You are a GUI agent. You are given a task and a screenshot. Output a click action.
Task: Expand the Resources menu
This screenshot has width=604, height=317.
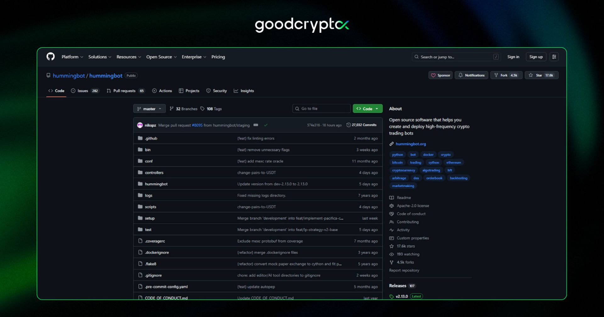(x=129, y=57)
